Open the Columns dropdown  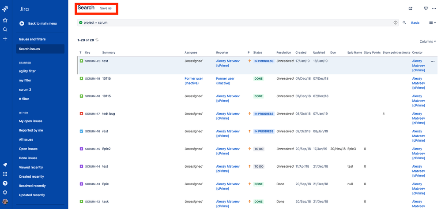point(427,41)
